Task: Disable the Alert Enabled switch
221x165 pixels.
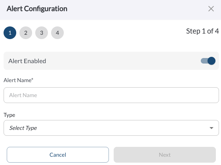Action: pos(208,61)
